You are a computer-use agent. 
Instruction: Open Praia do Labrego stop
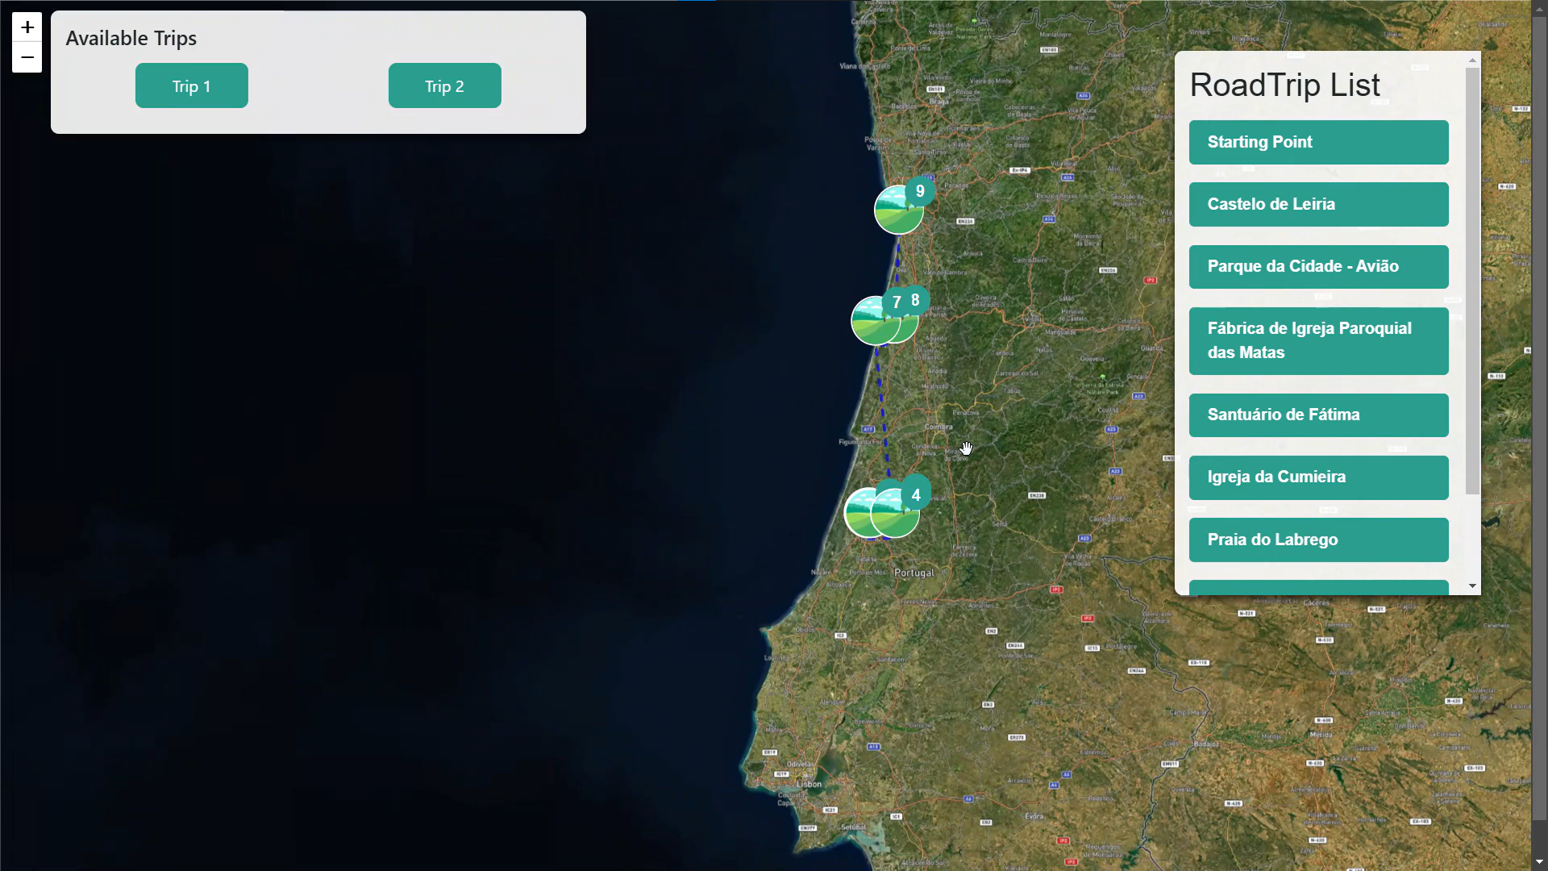1318,540
